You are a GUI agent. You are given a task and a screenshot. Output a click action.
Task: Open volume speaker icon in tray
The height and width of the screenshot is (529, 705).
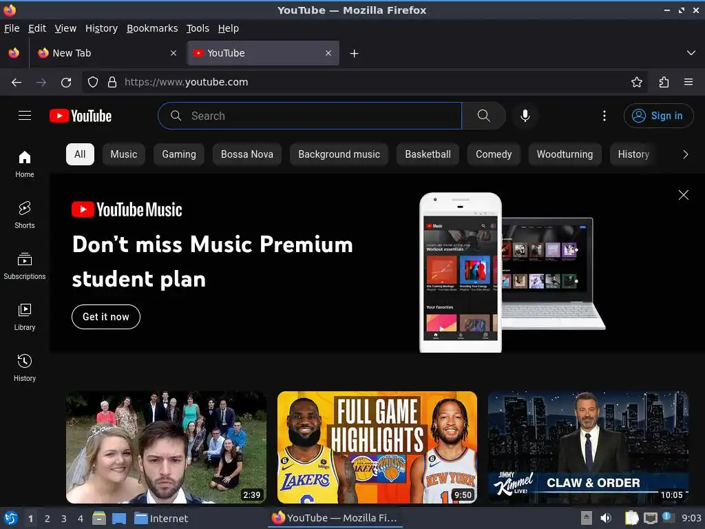point(606,518)
